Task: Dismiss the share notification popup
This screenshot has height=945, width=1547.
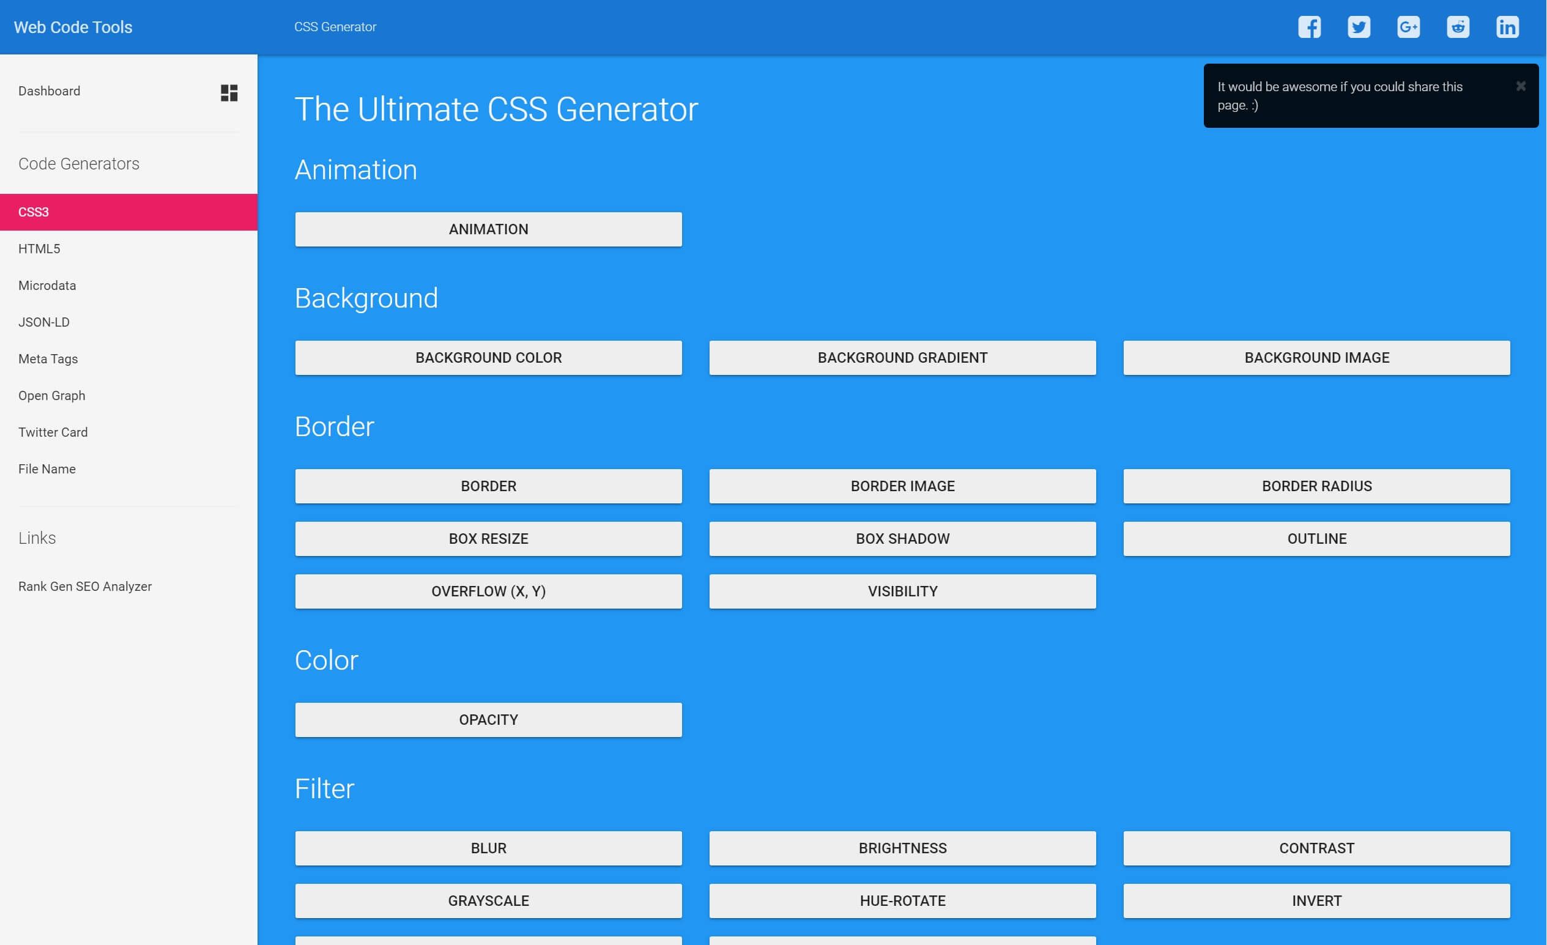Action: tap(1521, 86)
